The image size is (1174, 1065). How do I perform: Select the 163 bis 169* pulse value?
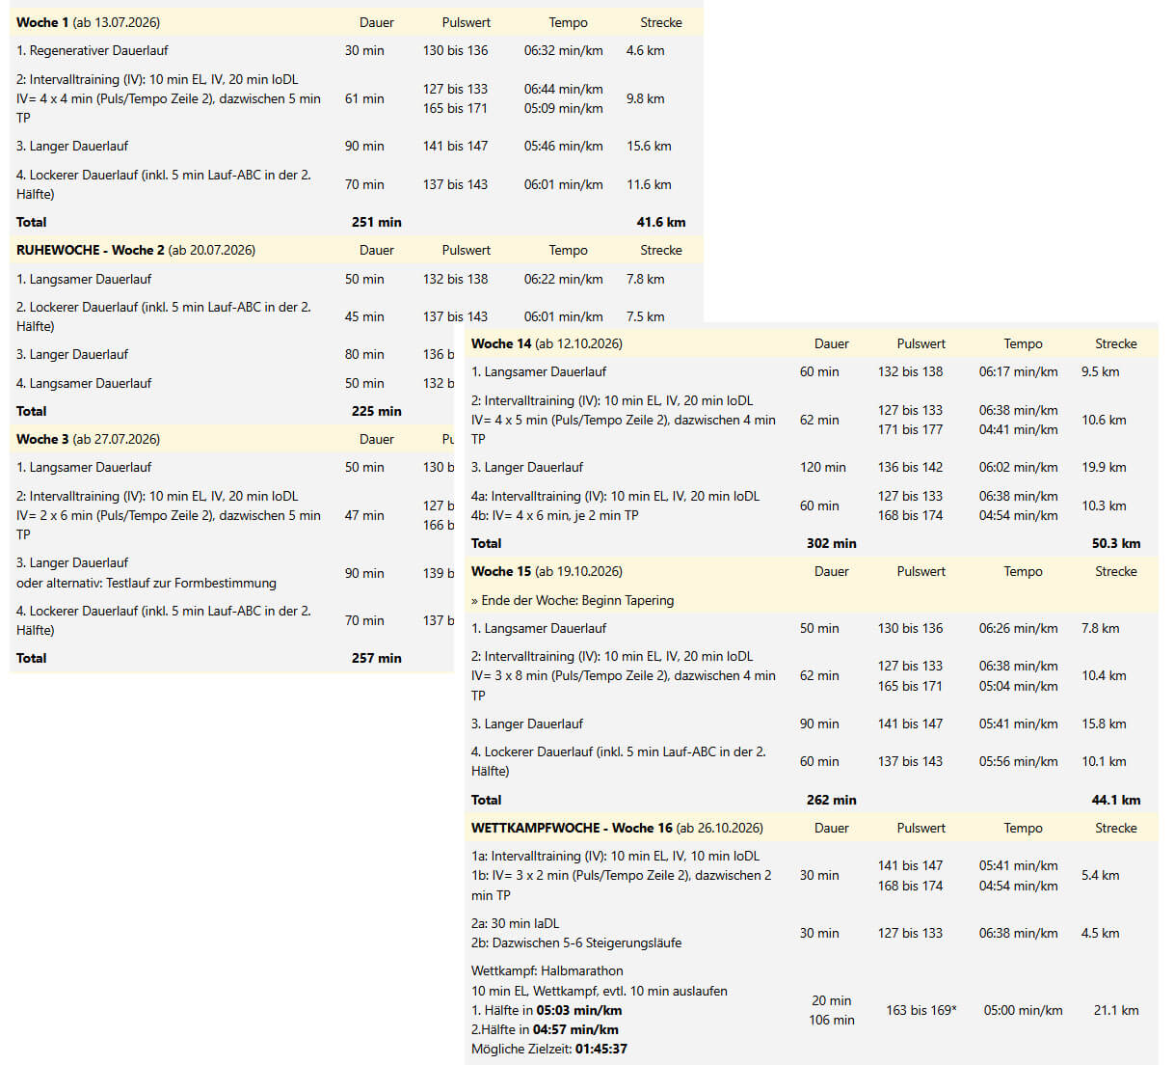point(921,1010)
